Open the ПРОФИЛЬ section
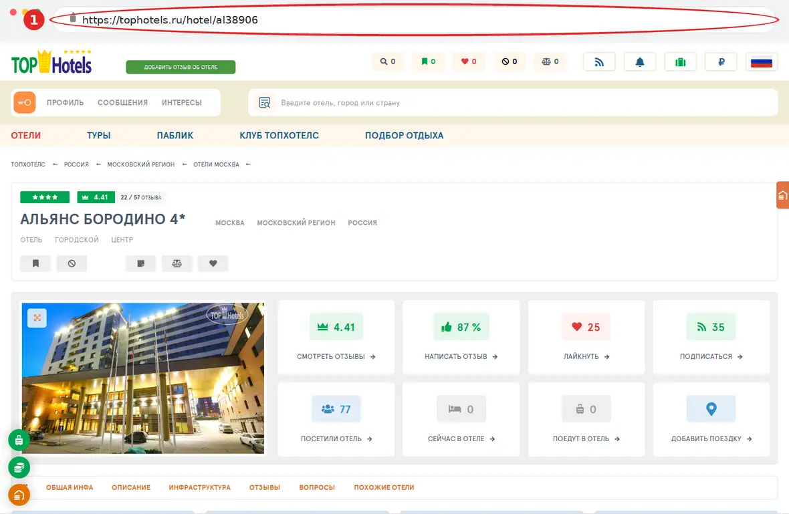 point(66,102)
